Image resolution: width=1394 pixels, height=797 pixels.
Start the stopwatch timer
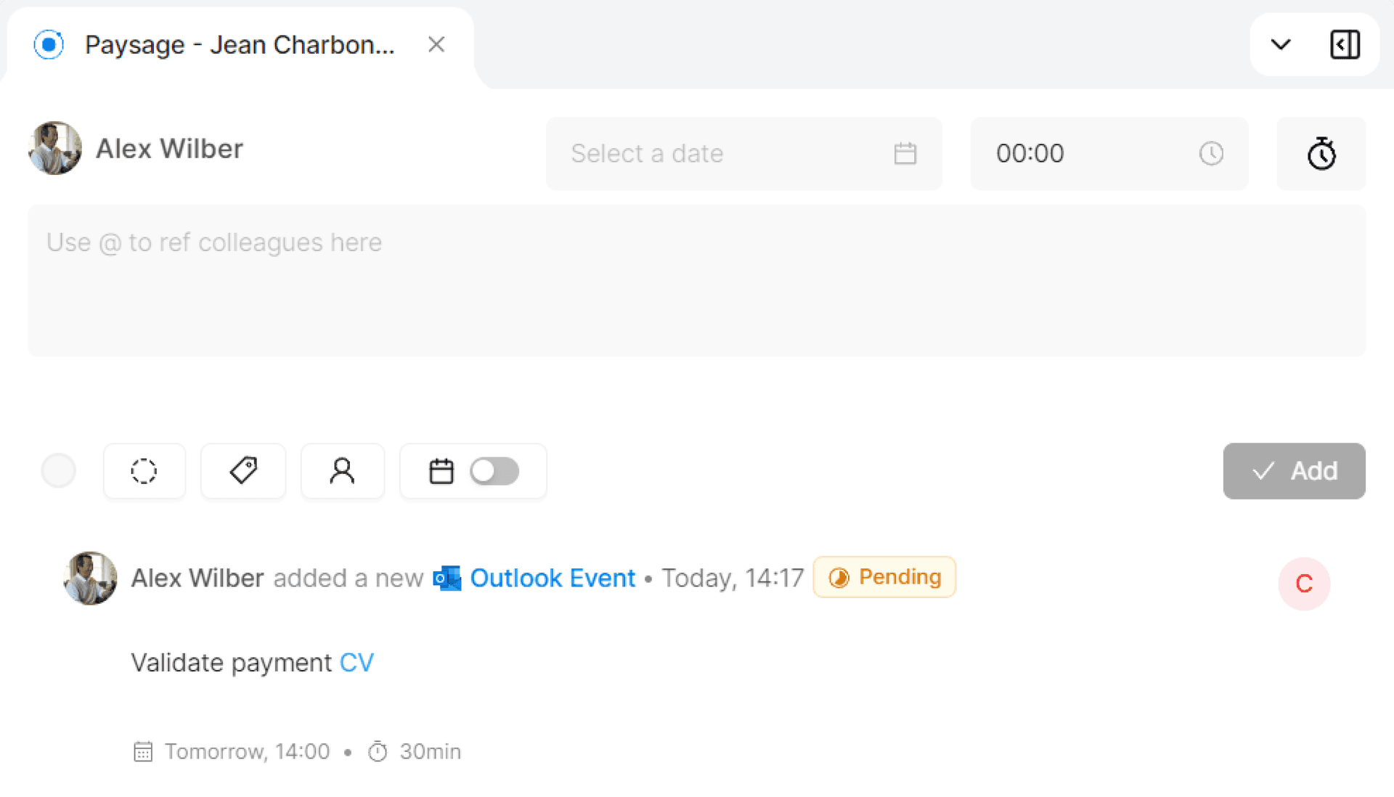click(x=1321, y=154)
